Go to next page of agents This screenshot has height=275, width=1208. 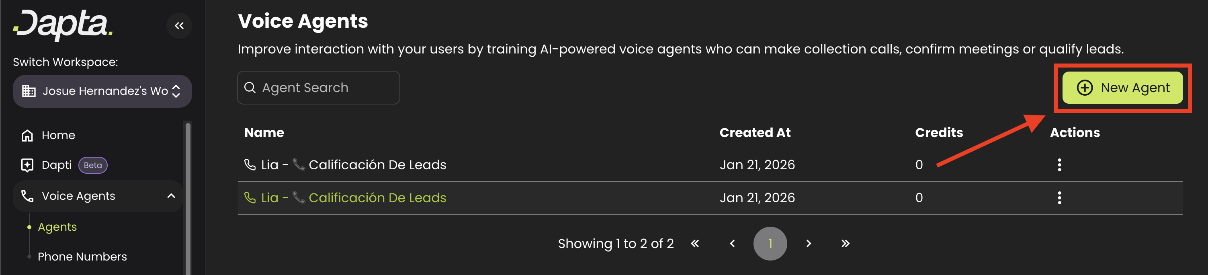(x=809, y=244)
